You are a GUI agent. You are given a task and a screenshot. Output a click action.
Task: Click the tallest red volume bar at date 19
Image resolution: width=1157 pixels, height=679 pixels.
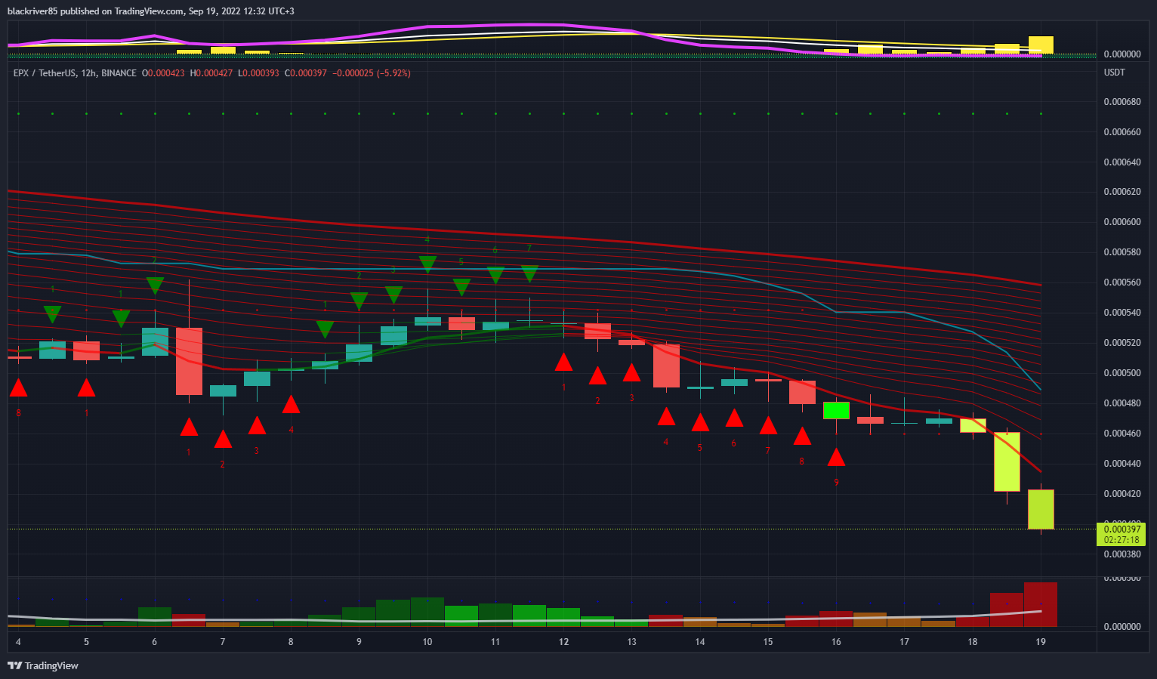coord(1041,604)
